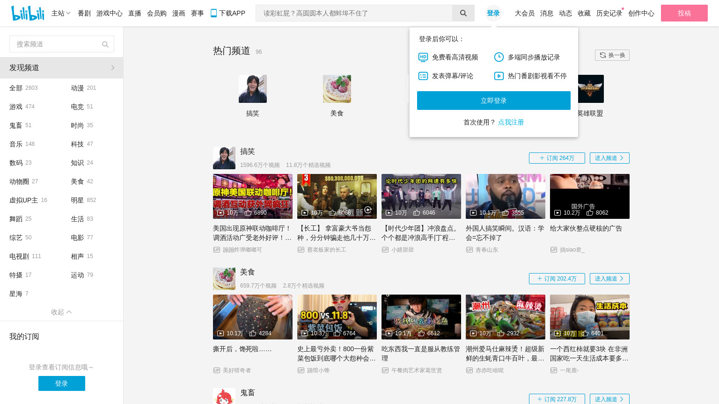
Task: Open the 生活成本 video thumbnail
Action: click(x=590, y=317)
